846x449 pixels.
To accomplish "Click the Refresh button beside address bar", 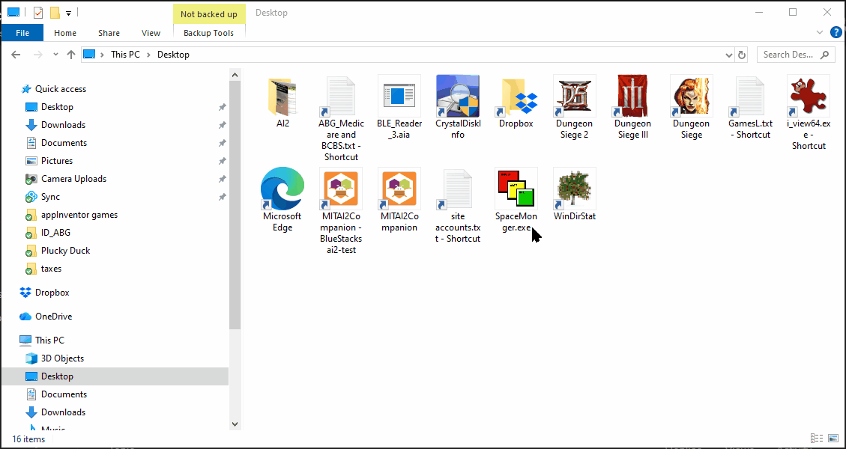I will pyautogui.click(x=742, y=55).
